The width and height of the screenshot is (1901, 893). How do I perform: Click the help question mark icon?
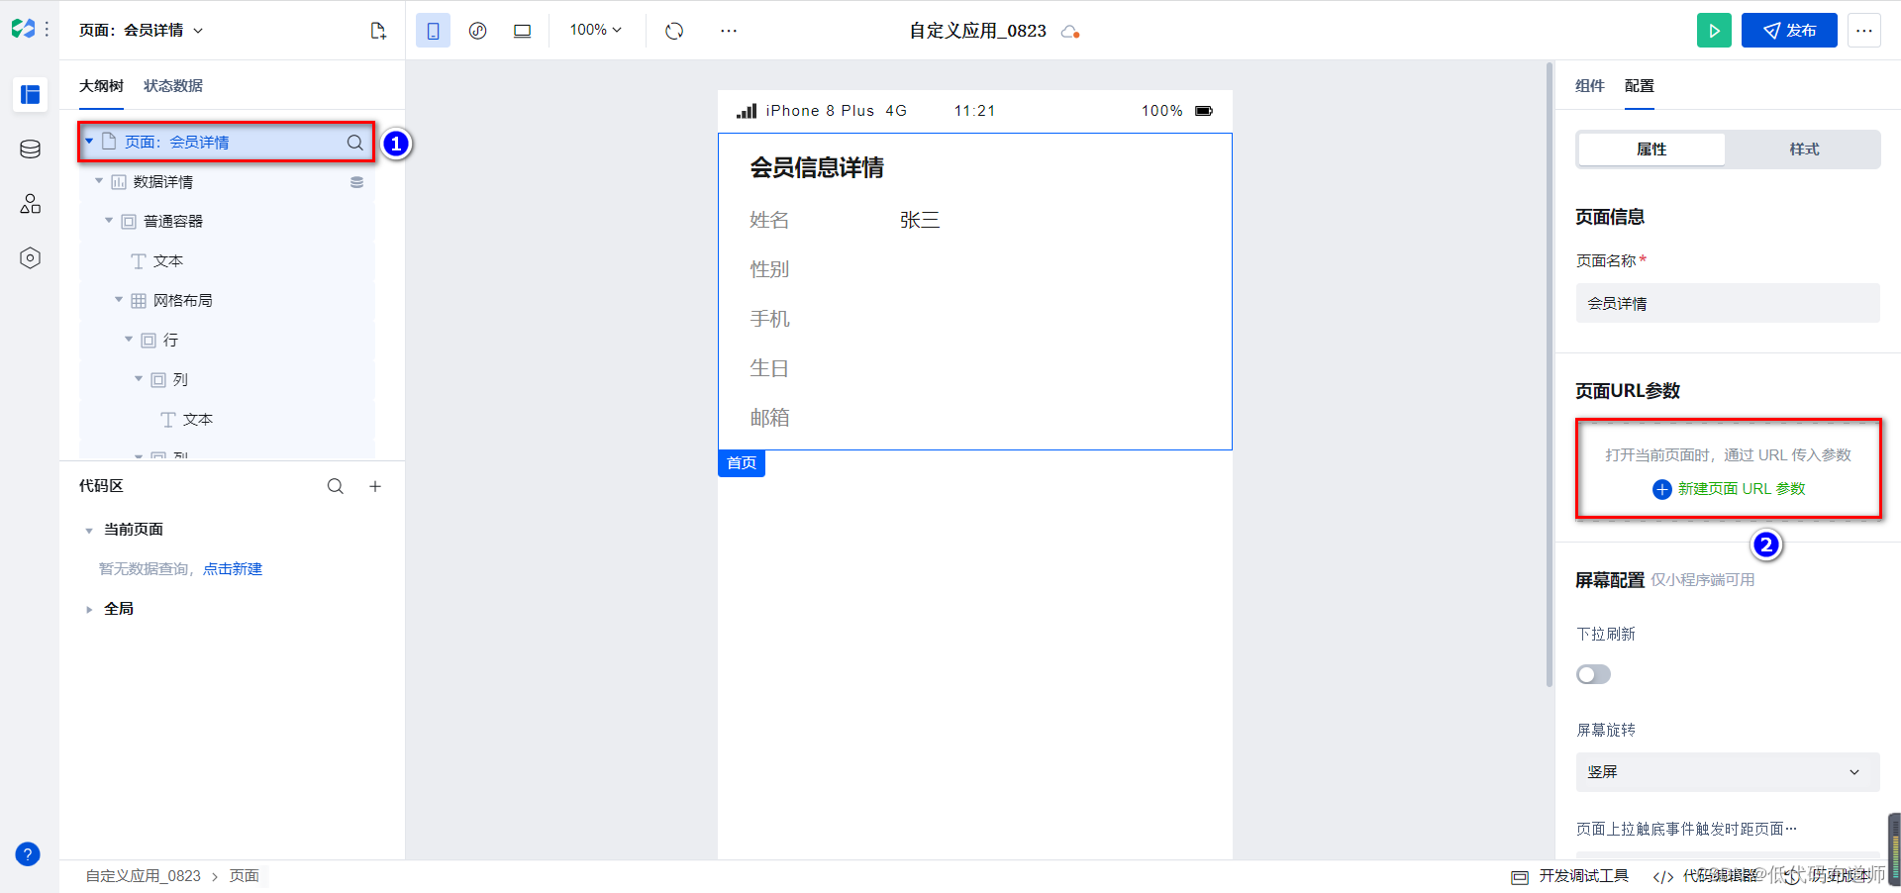[x=28, y=854]
